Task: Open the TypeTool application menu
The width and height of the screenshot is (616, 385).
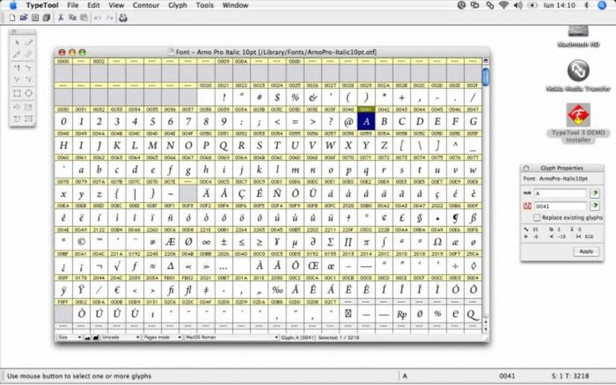Action: (42, 5)
